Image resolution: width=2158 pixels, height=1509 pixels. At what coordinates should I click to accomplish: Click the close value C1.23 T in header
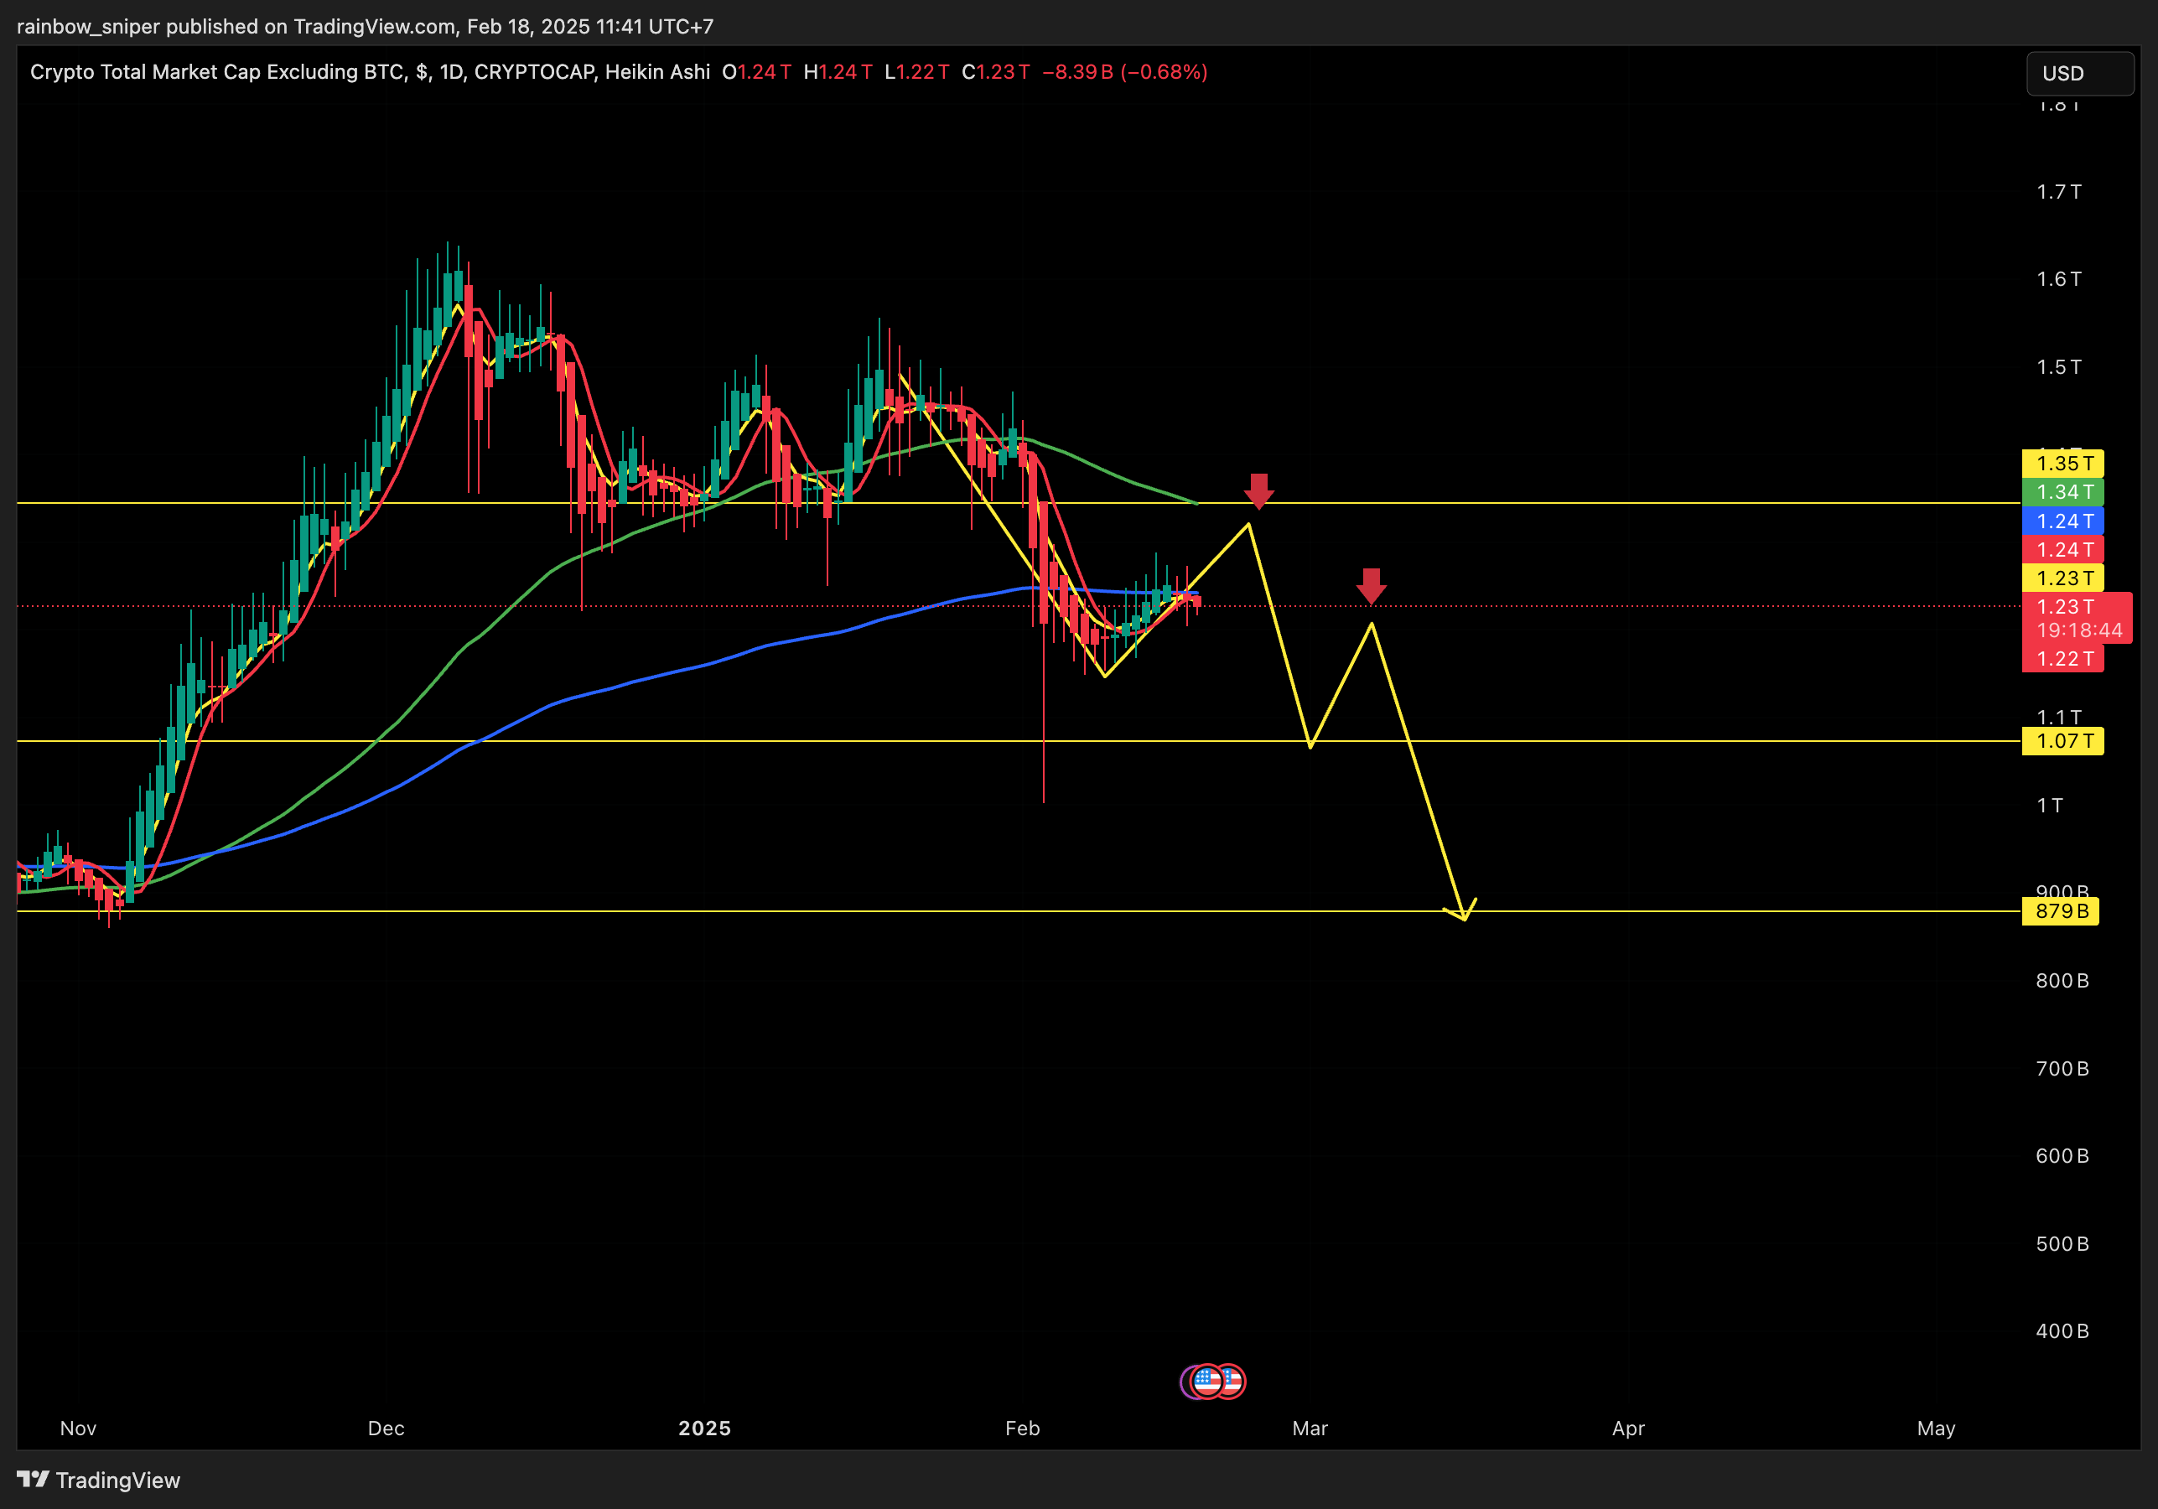click(995, 72)
